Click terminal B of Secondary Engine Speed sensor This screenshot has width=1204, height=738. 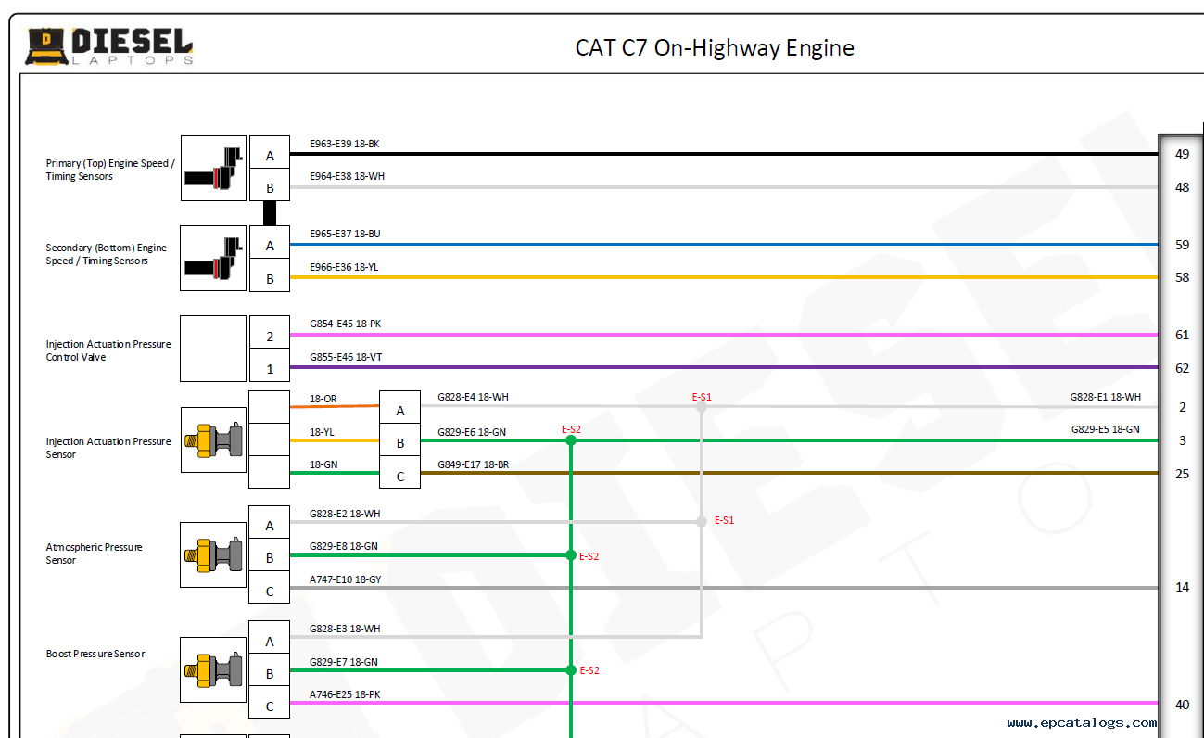(x=270, y=275)
